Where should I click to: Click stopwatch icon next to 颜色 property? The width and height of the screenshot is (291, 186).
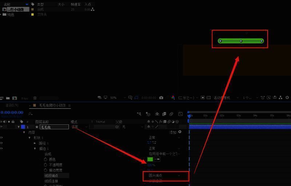(x=45, y=159)
